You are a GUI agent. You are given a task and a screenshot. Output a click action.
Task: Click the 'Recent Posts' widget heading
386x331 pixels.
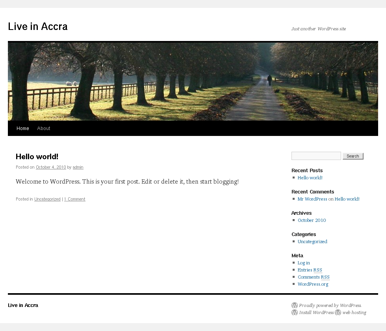point(307,170)
